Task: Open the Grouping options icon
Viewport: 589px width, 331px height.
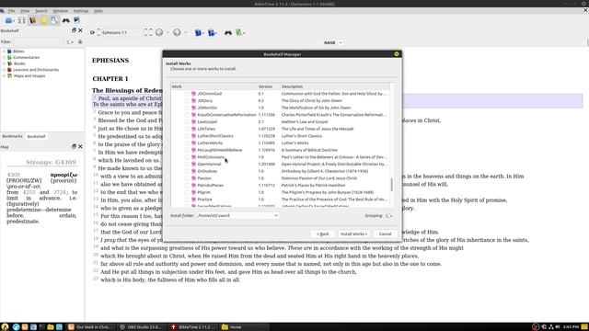Action: pos(388,216)
